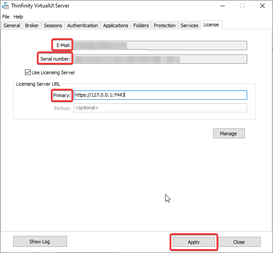Image resolution: width=273 pixels, height=253 pixels.
Task: Minimize the VirtualUI Server window
Action: click(223, 6)
